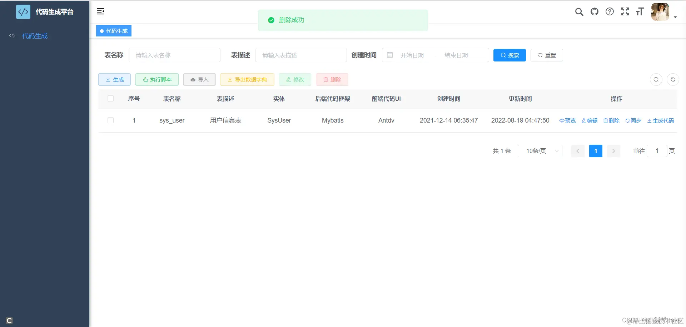Open the help documentation icon

[x=609, y=12]
